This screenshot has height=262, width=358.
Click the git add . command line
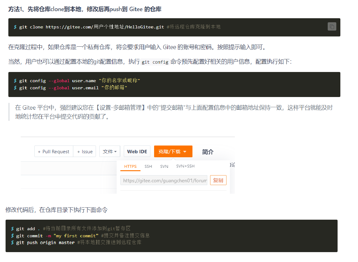tap(71, 229)
